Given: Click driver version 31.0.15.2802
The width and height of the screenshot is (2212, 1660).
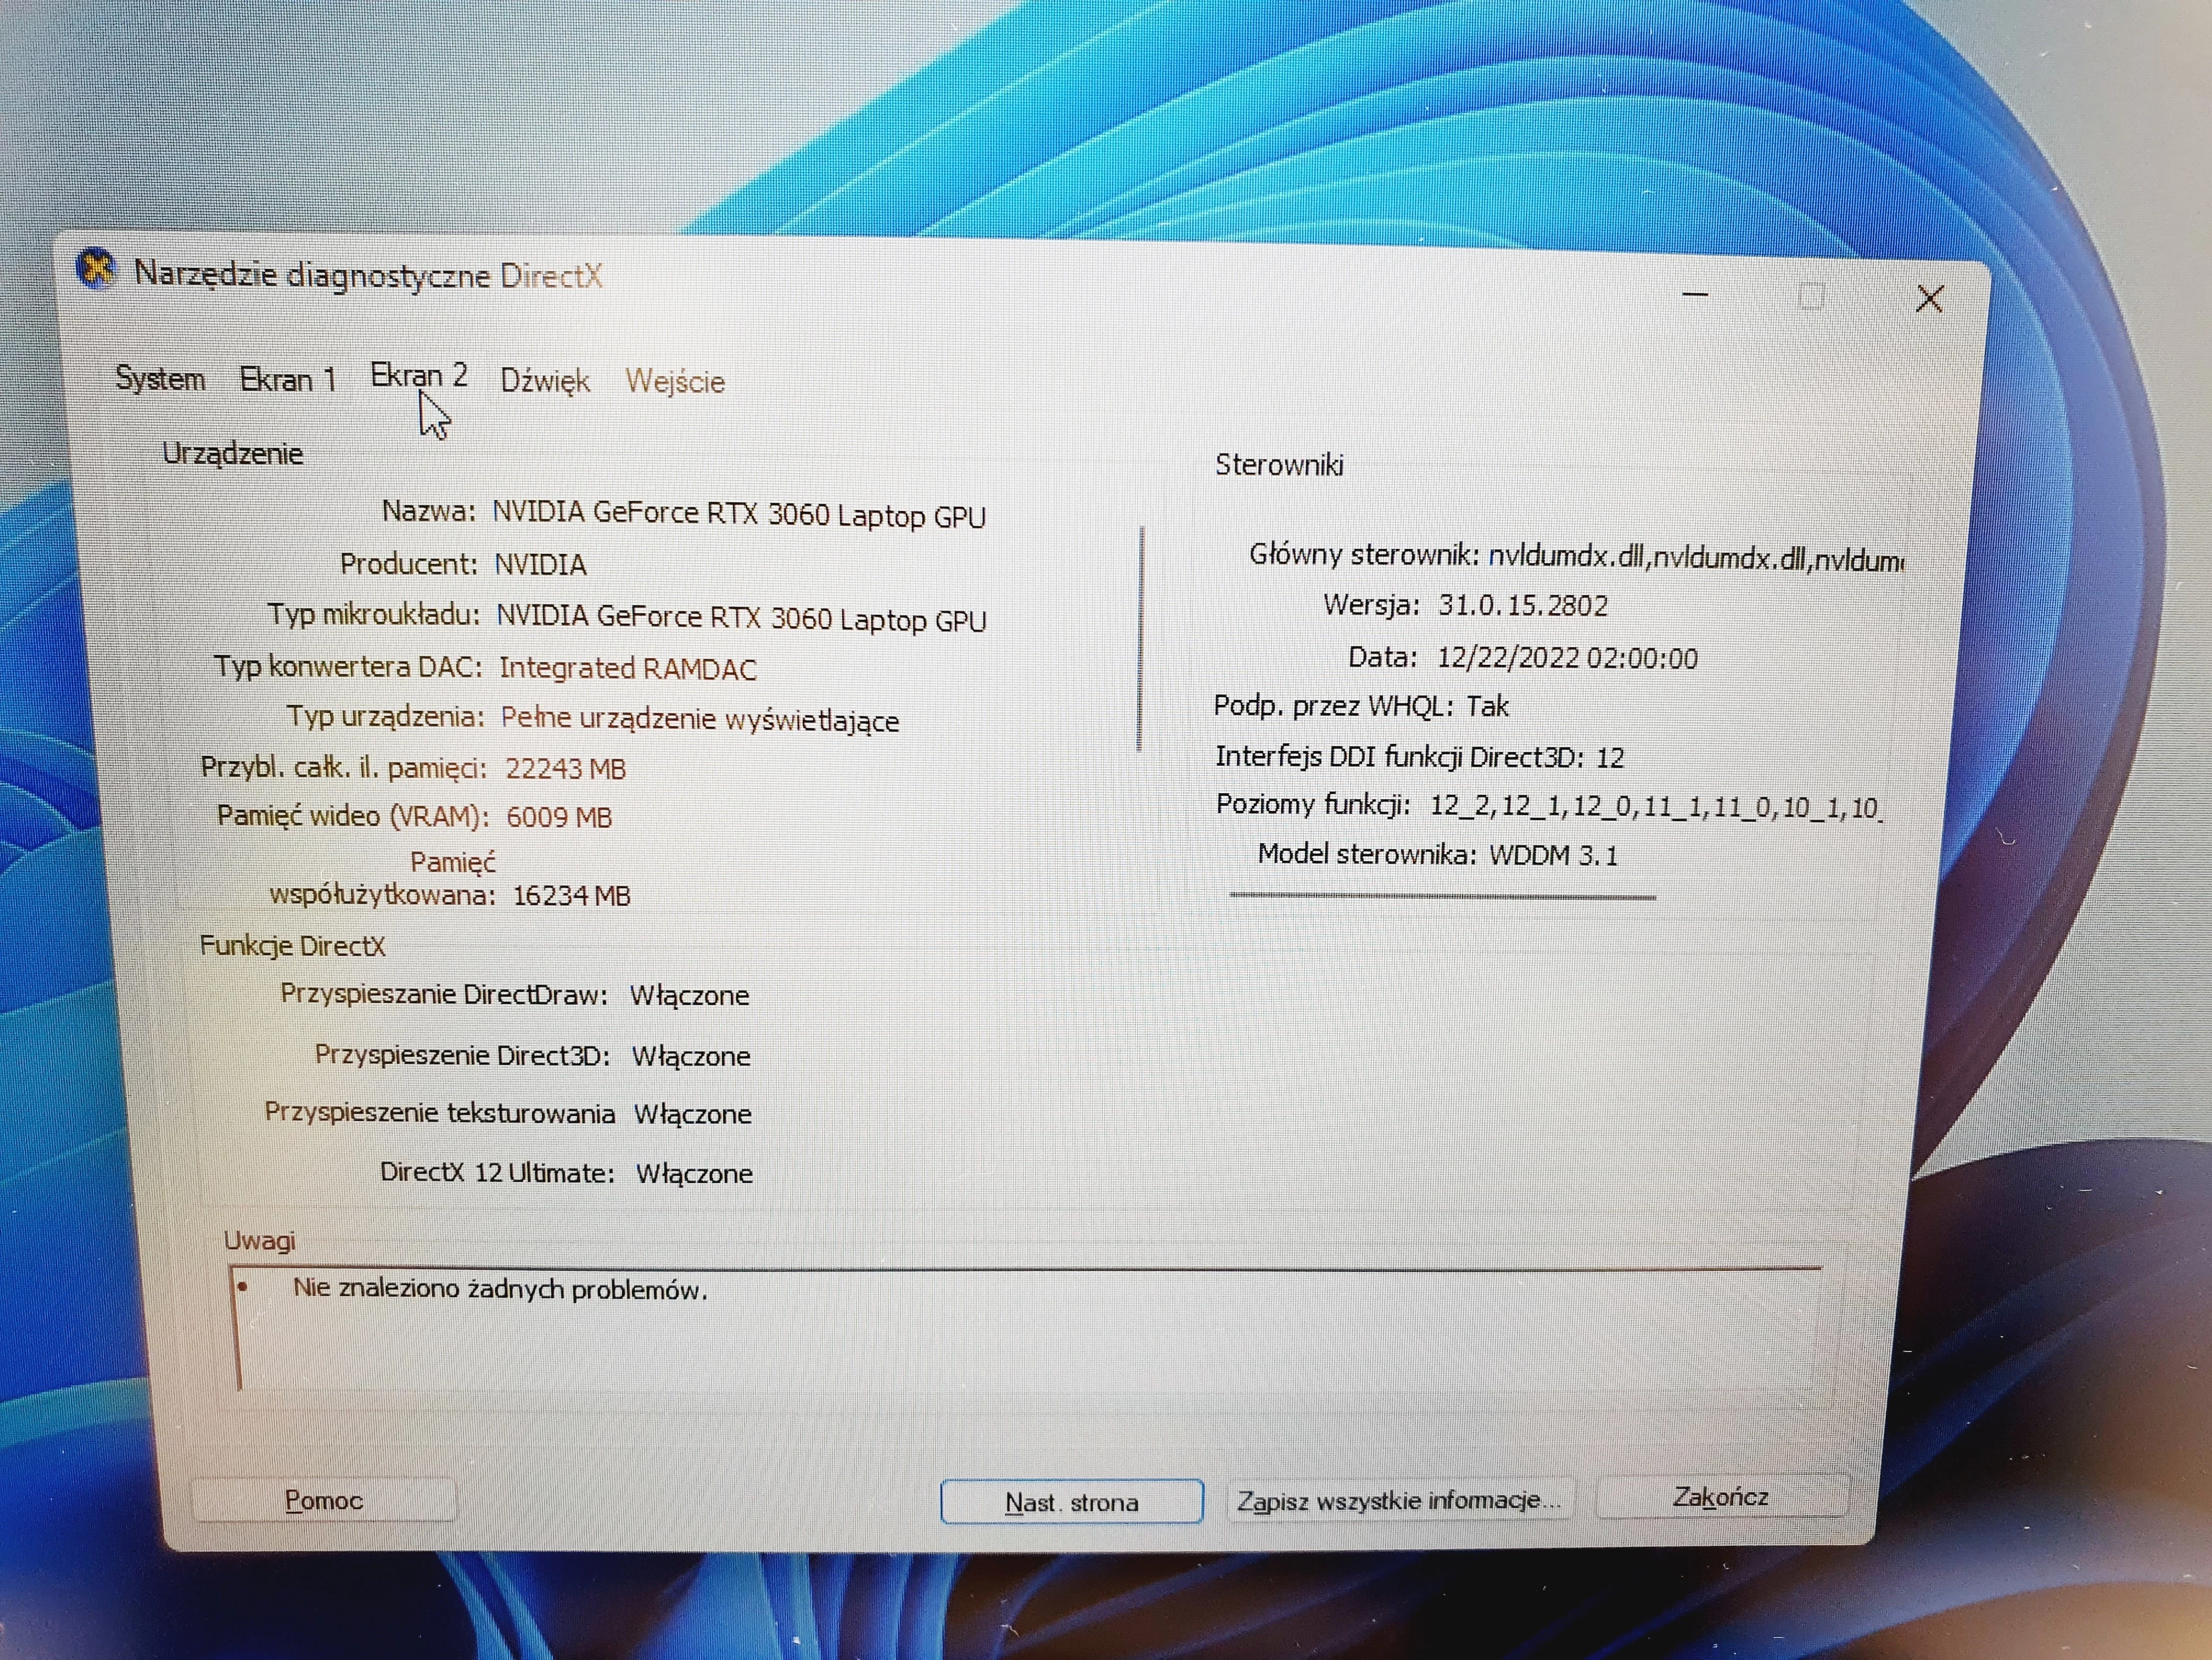Looking at the screenshot, I should coord(1523,606).
